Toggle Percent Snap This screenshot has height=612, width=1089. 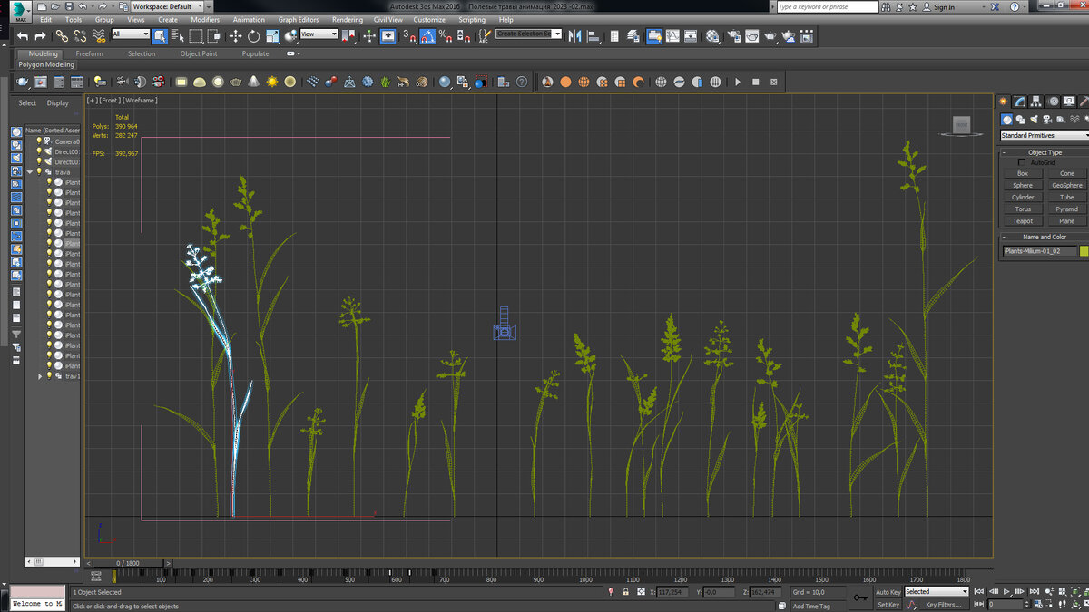445,36
